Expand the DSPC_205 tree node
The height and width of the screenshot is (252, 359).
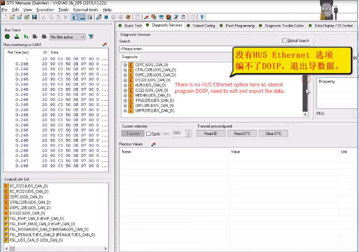pos(125,75)
